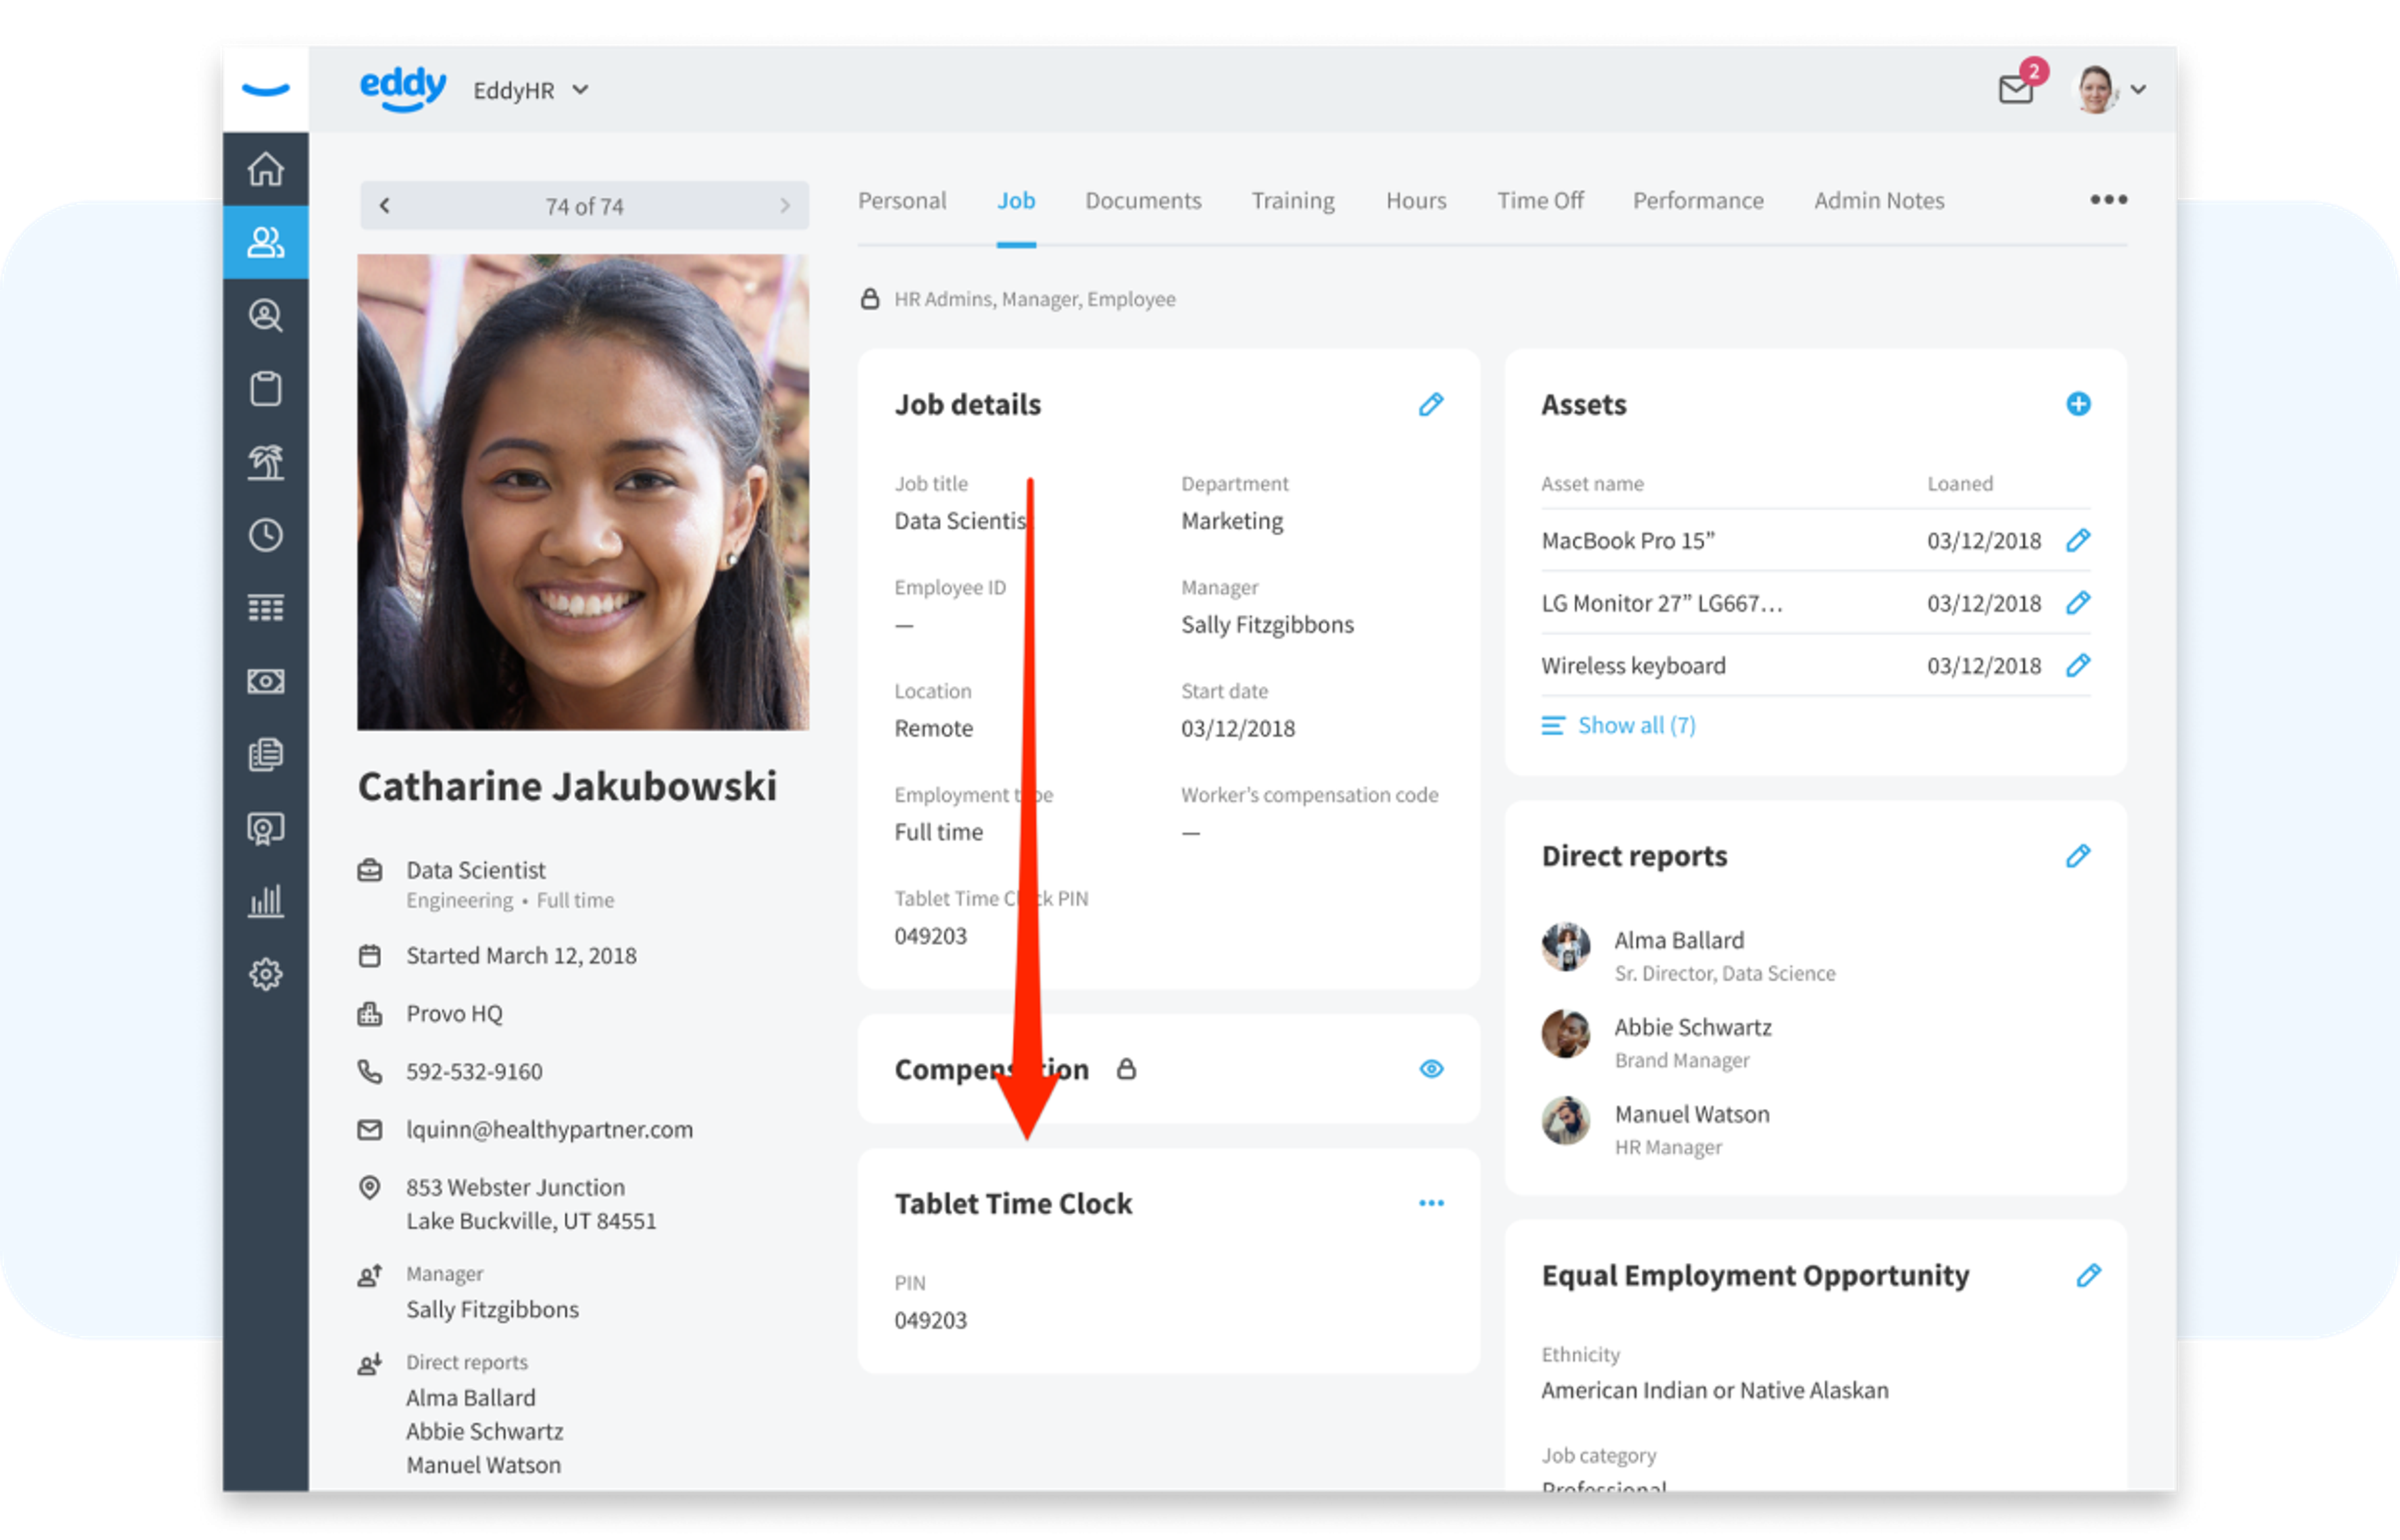Open the user avatar account menu
Image resolution: width=2400 pixels, height=1540 pixels.
click(x=2111, y=89)
